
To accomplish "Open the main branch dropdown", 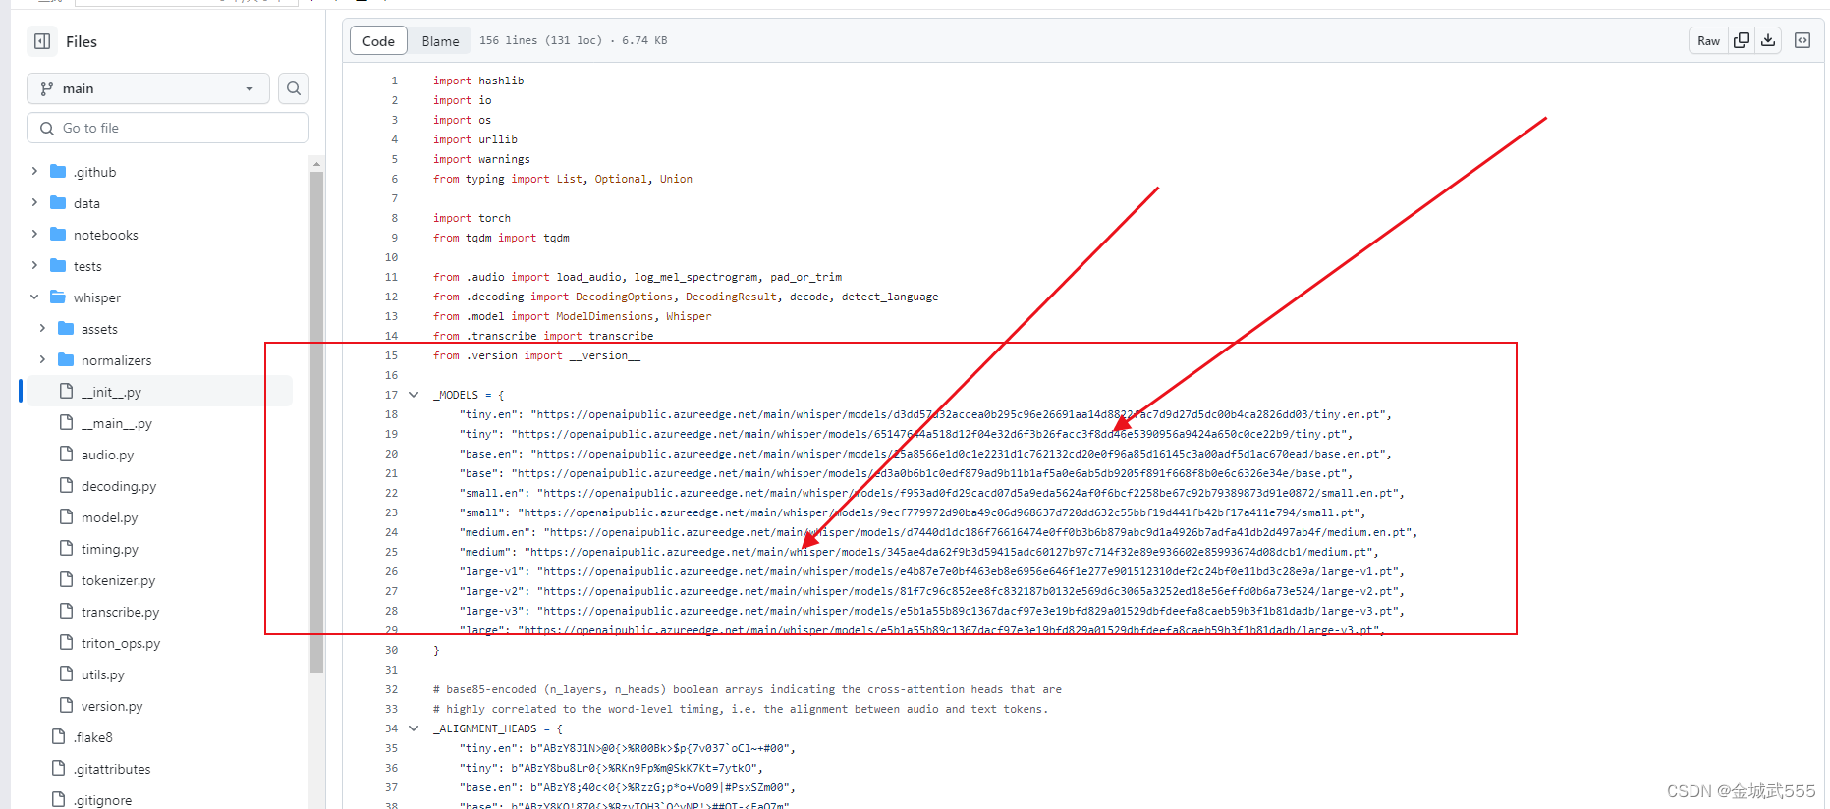I will click(147, 88).
